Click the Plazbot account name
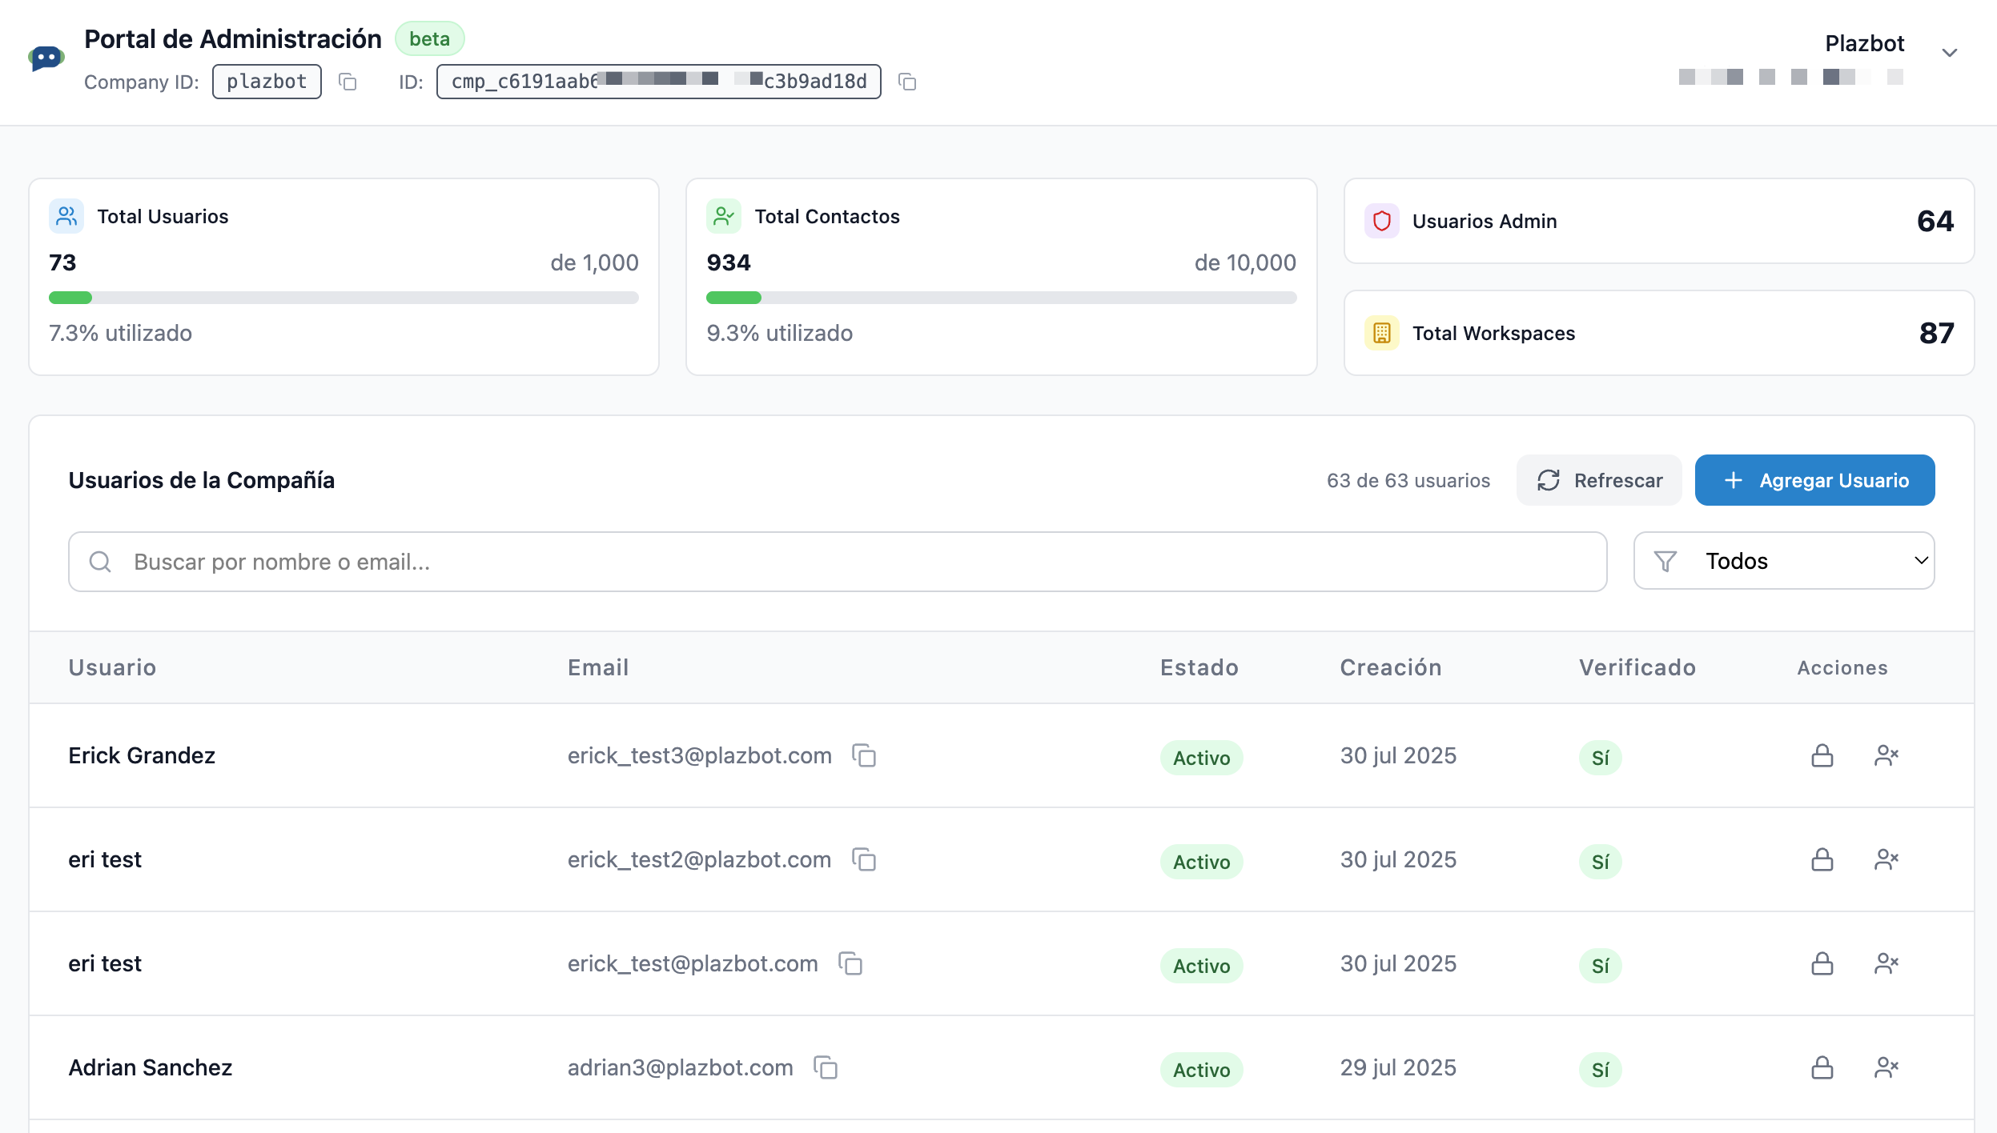This screenshot has height=1133, width=1997. tap(1864, 43)
